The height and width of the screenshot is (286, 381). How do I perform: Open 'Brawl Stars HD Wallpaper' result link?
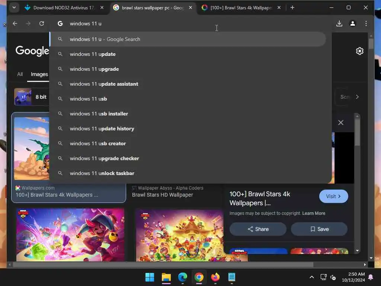(162, 195)
